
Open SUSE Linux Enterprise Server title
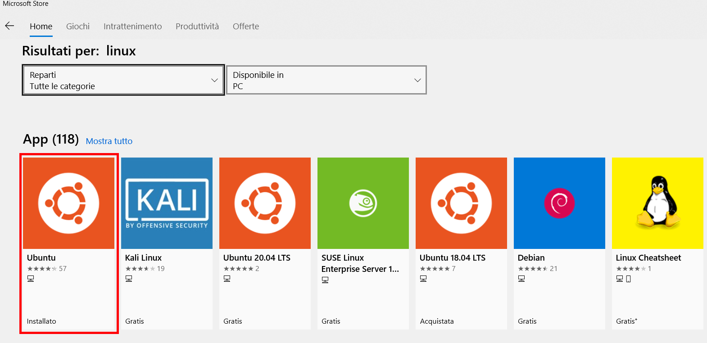click(x=360, y=263)
